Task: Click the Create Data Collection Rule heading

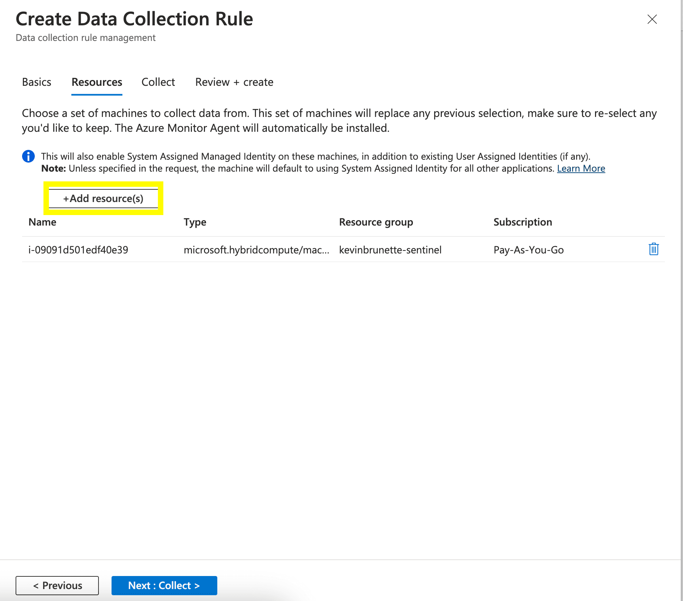Action: (x=134, y=19)
